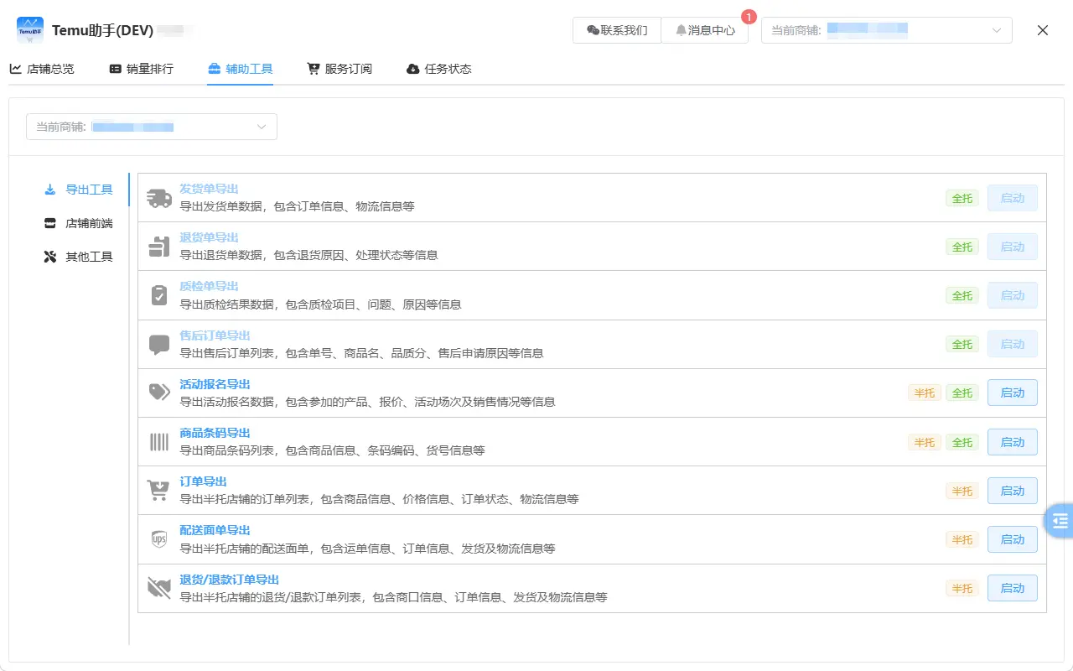Open the 服务订阅 tab
The height and width of the screenshot is (671, 1073).
point(340,69)
